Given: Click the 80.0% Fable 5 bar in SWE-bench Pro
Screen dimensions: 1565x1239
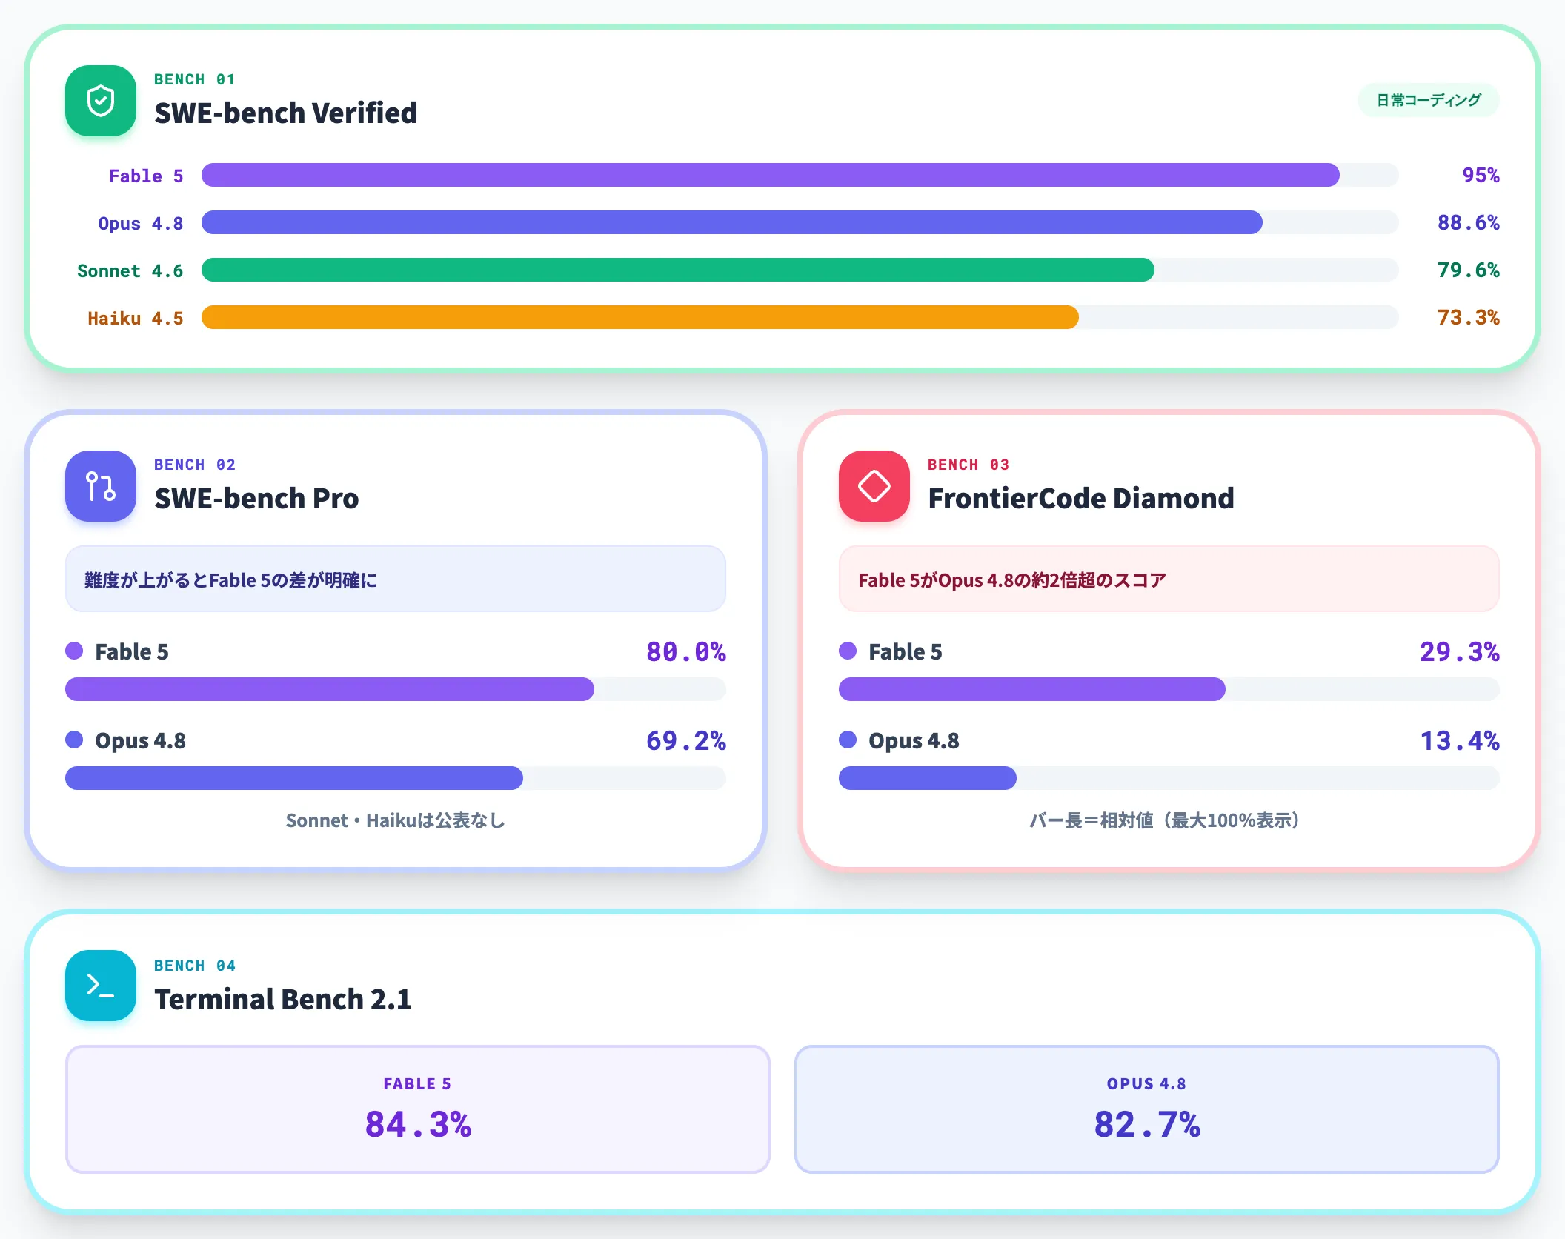Looking at the screenshot, I should 330,689.
